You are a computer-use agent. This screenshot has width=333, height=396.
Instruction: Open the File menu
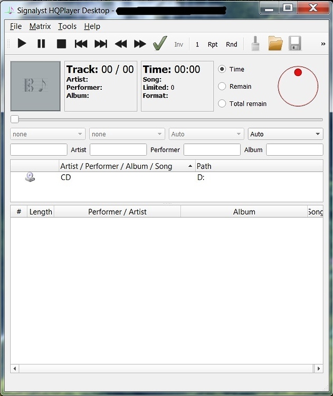[16, 26]
